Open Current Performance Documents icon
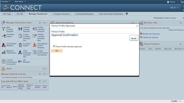Viewport: 184px width, 103px height. pyautogui.click(x=3, y=61)
